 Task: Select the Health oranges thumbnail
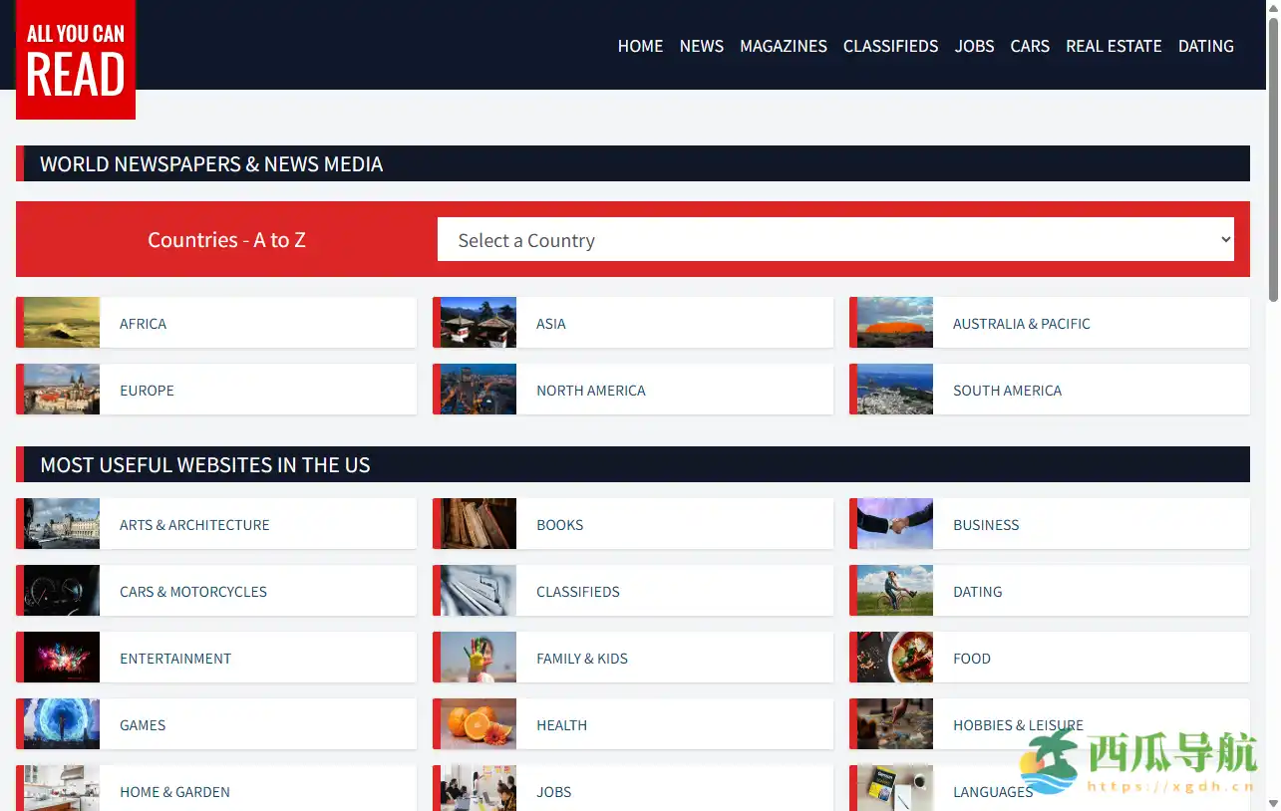point(479,724)
